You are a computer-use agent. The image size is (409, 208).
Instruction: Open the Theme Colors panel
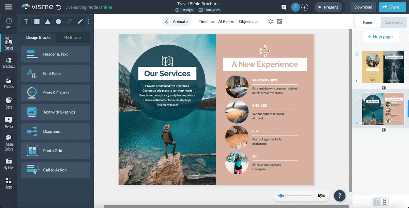(9, 141)
